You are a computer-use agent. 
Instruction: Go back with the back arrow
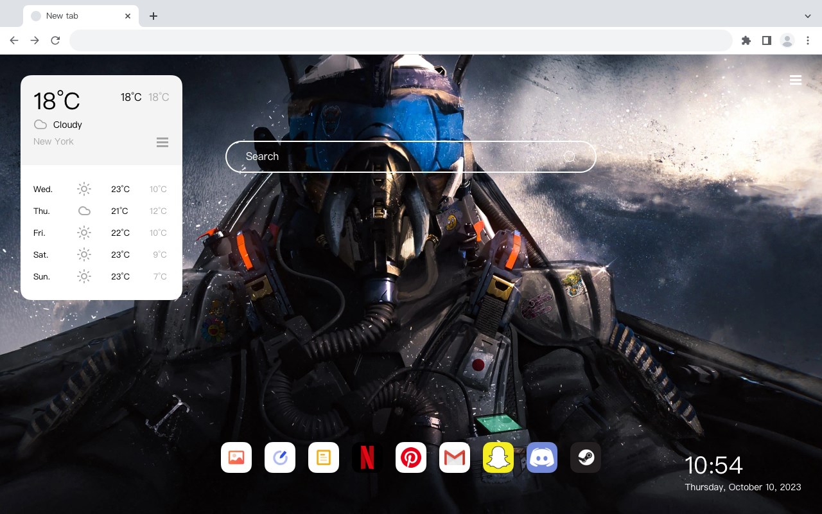tap(14, 40)
